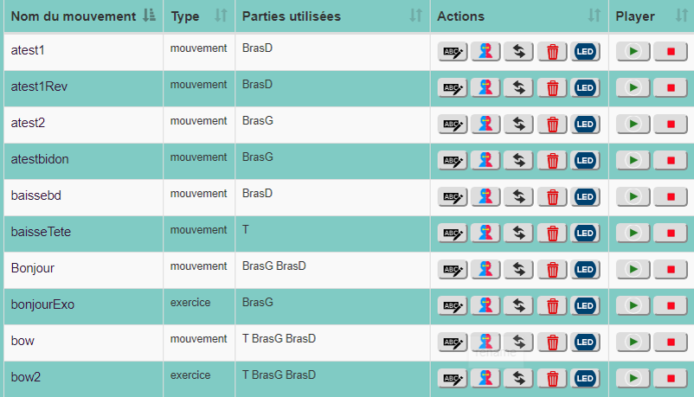Stop playback of bow2
694x397 pixels.
coord(671,379)
